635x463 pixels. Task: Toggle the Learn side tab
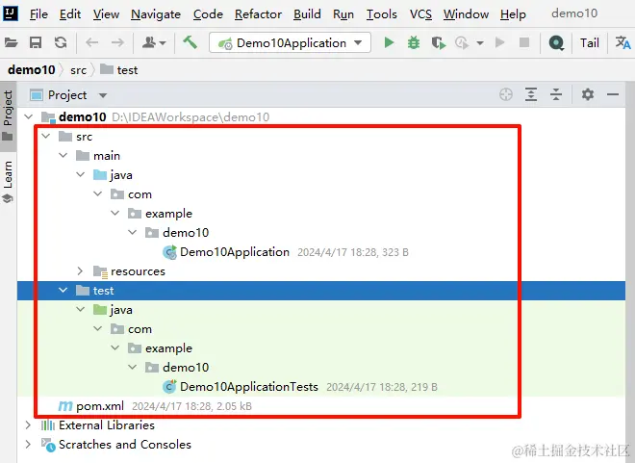click(x=8, y=181)
